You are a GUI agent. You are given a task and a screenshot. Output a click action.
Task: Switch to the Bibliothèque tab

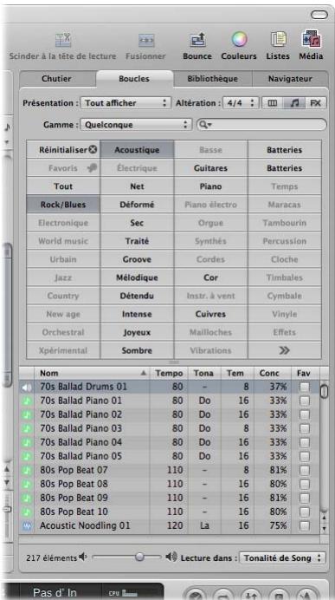point(212,79)
